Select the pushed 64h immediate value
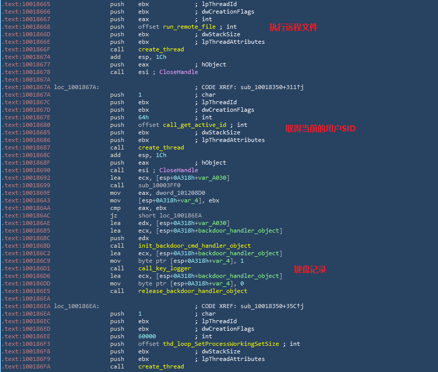 (x=144, y=117)
